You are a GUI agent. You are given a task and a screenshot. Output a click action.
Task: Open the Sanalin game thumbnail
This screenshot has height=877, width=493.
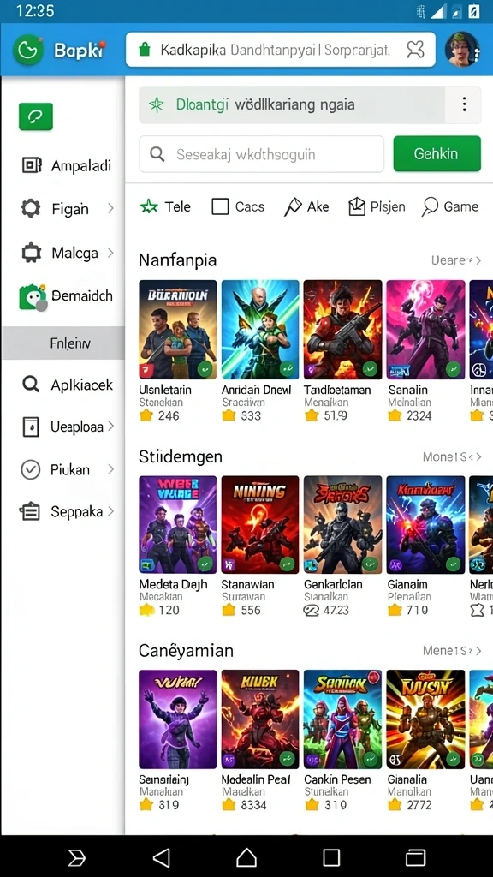(x=425, y=330)
